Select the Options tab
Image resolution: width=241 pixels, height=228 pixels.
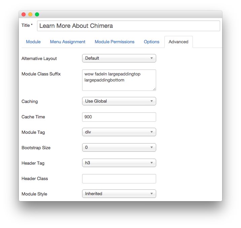151,42
